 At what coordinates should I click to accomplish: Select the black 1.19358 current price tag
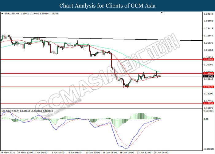click(209, 76)
